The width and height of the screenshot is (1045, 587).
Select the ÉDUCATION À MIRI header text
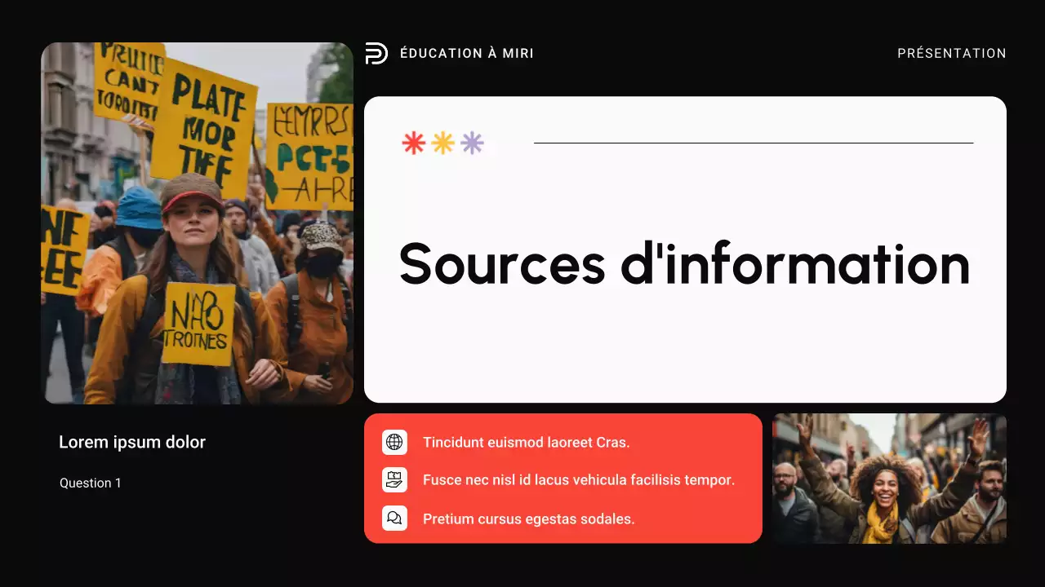(466, 54)
